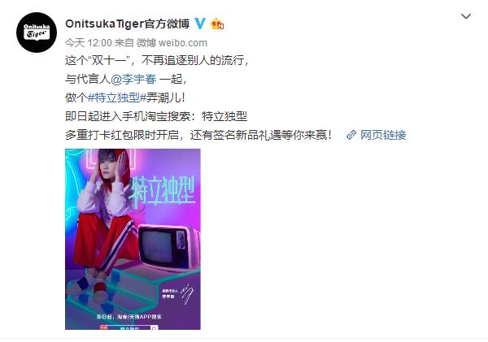Follow the 网页链接 web link

(x=383, y=135)
